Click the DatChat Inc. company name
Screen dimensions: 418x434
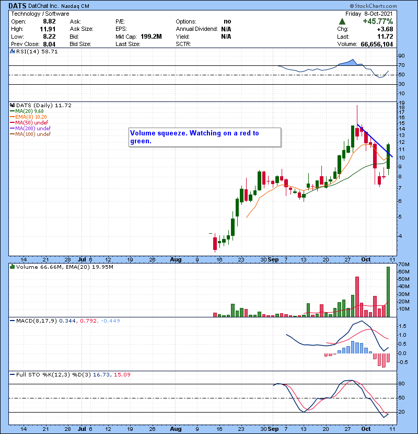[43, 6]
